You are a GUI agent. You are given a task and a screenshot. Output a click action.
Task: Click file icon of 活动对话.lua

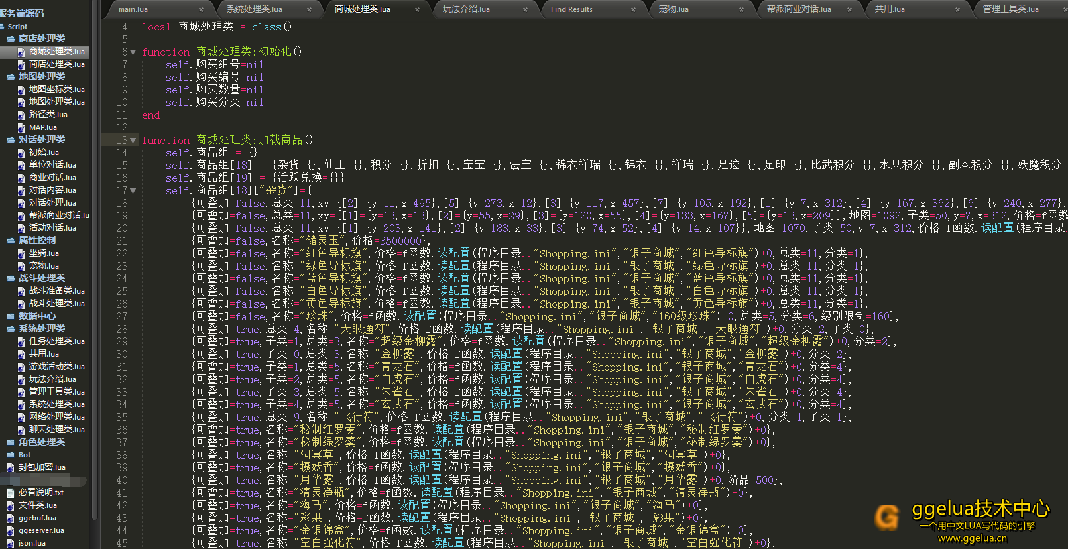[x=21, y=228]
